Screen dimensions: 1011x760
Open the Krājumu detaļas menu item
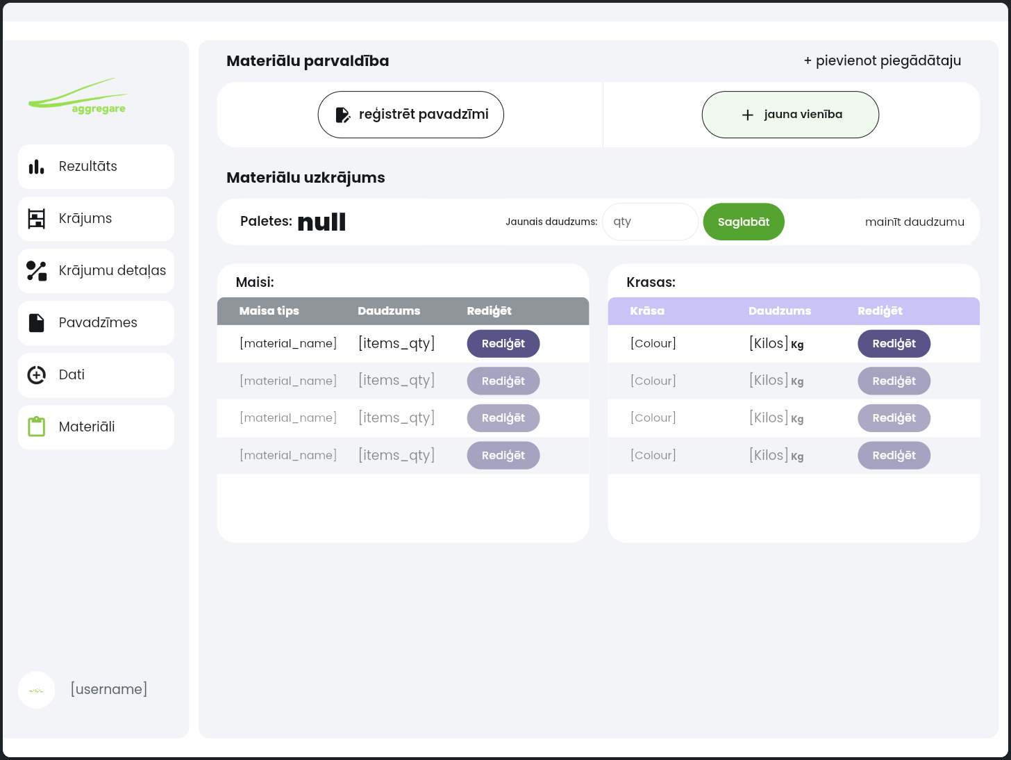click(x=96, y=271)
